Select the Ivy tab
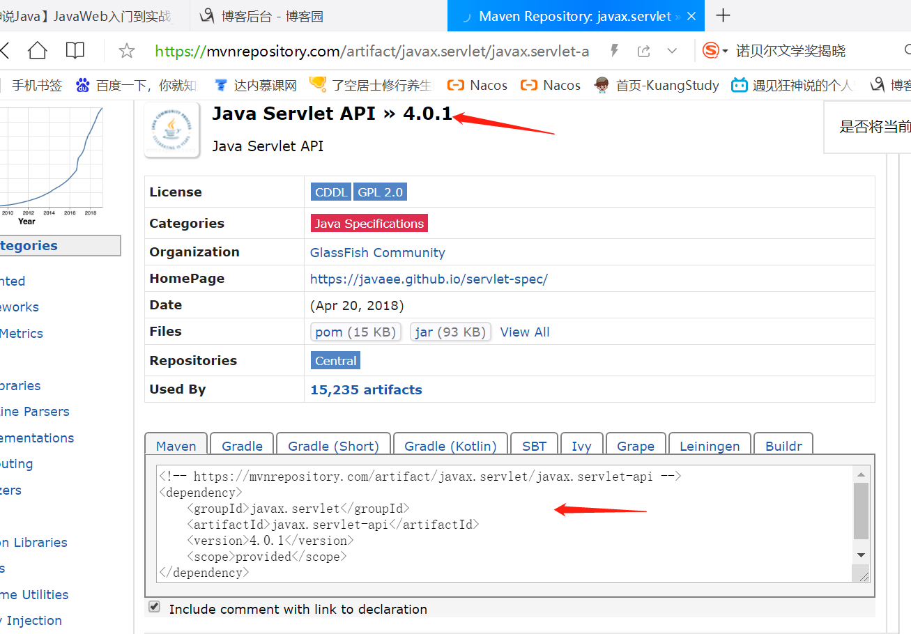This screenshot has height=634, width=911. (x=581, y=446)
